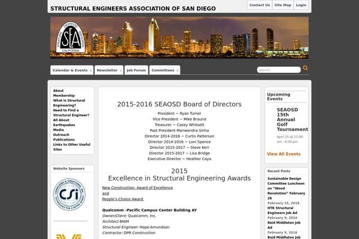Click 'Director 2014-2016 ~ Curtis Patterson' line

point(180,136)
